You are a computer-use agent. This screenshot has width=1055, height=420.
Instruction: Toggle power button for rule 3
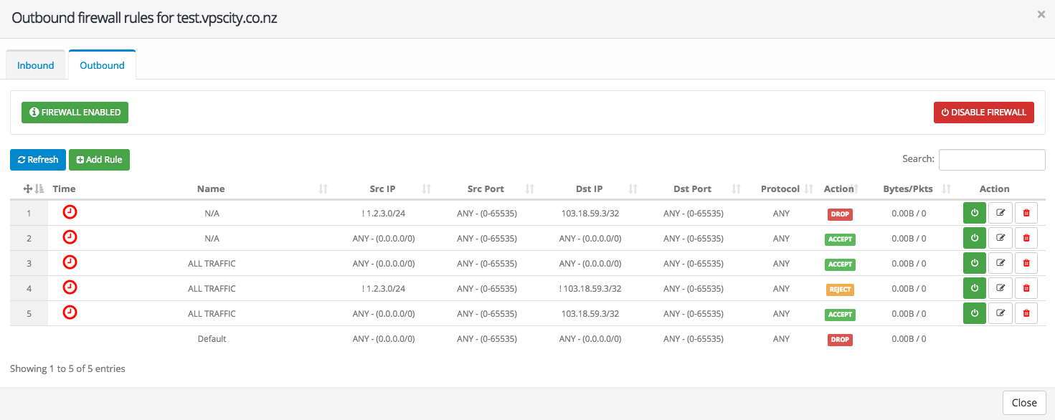tap(974, 263)
